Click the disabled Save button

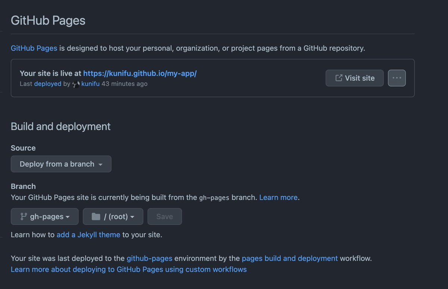165,216
